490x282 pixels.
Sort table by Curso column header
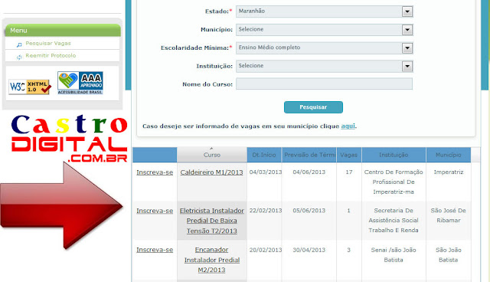(x=212, y=155)
